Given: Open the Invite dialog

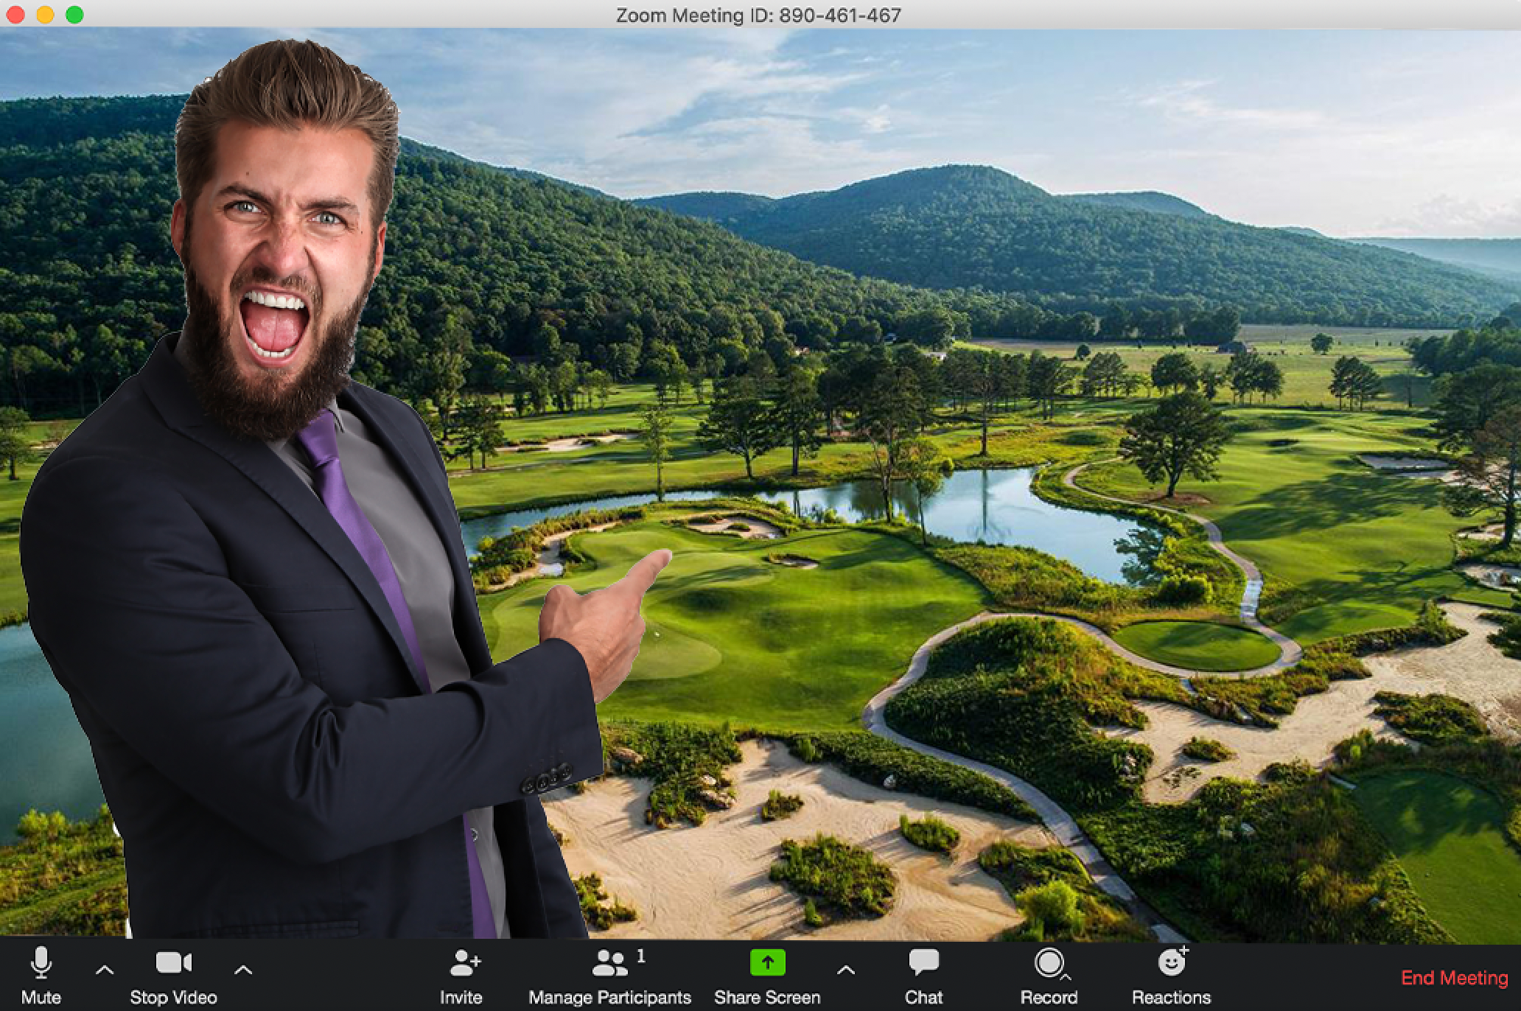Looking at the screenshot, I should (461, 976).
